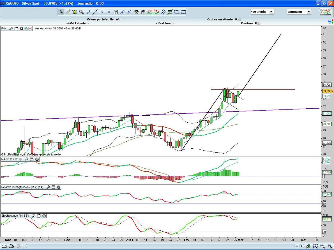The width and height of the screenshot is (334, 250).
Task: Select the support resistance lines tool
Action: (149, 12)
